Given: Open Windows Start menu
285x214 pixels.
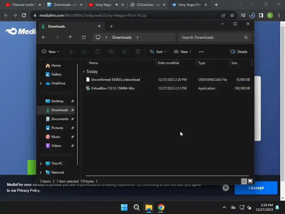Looking at the screenshot, I should click(x=124, y=207).
